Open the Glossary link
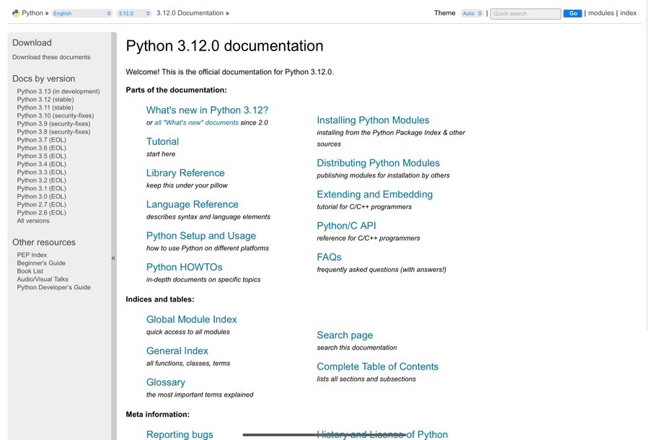The image size is (649, 440). pos(166,382)
